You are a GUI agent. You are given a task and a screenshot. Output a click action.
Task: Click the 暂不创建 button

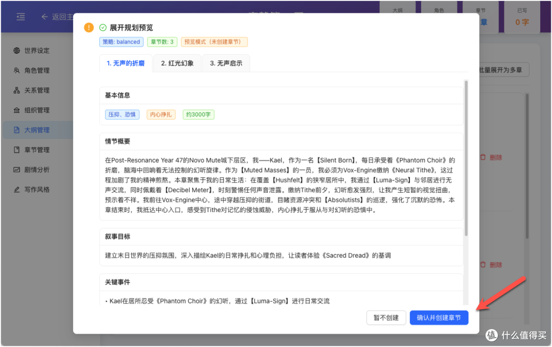point(386,318)
